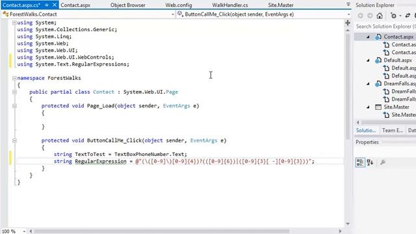The height and width of the screenshot is (234, 416).
Task: Collapse the DreamFalls.aspx tree node
Action: click(368, 84)
